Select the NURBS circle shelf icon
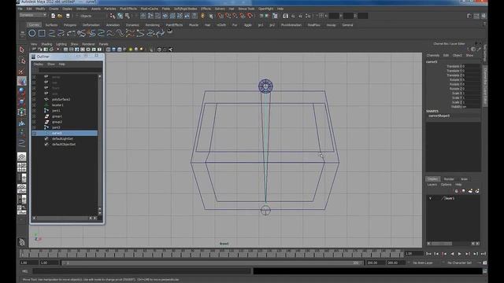This screenshot has height=283, width=504. point(32,33)
